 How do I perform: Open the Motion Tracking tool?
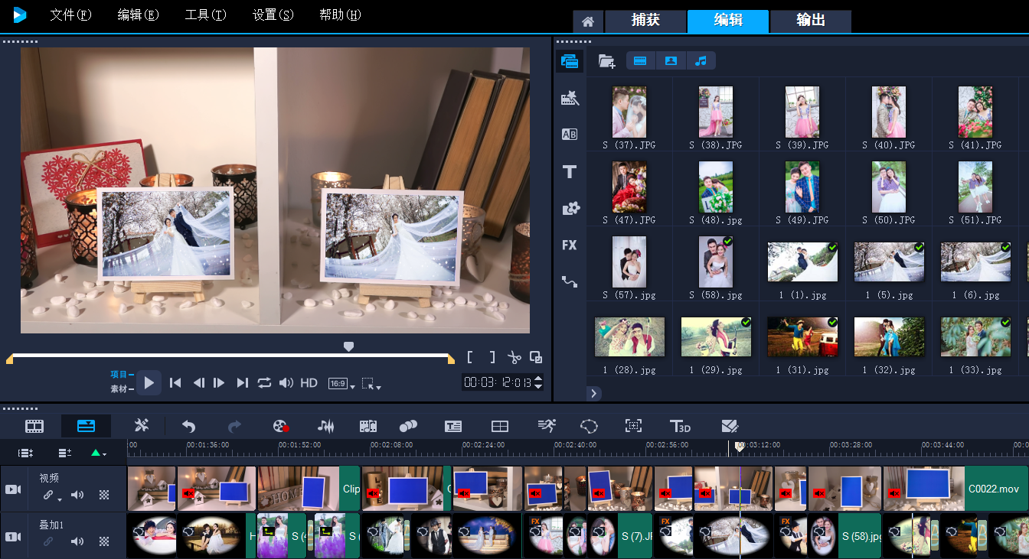tap(408, 426)
